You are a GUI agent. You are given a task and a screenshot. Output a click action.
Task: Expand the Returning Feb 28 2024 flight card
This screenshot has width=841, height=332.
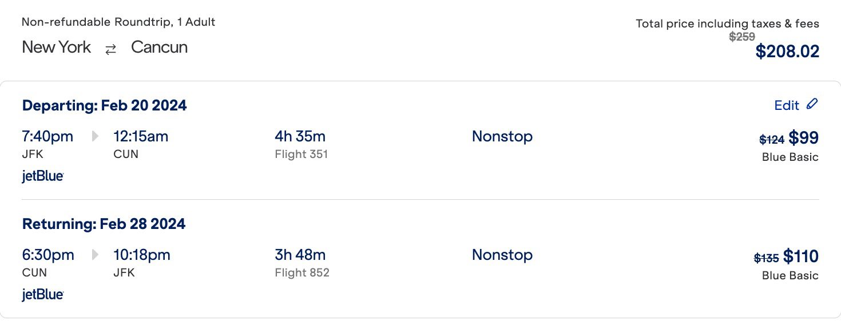[104, 224]
